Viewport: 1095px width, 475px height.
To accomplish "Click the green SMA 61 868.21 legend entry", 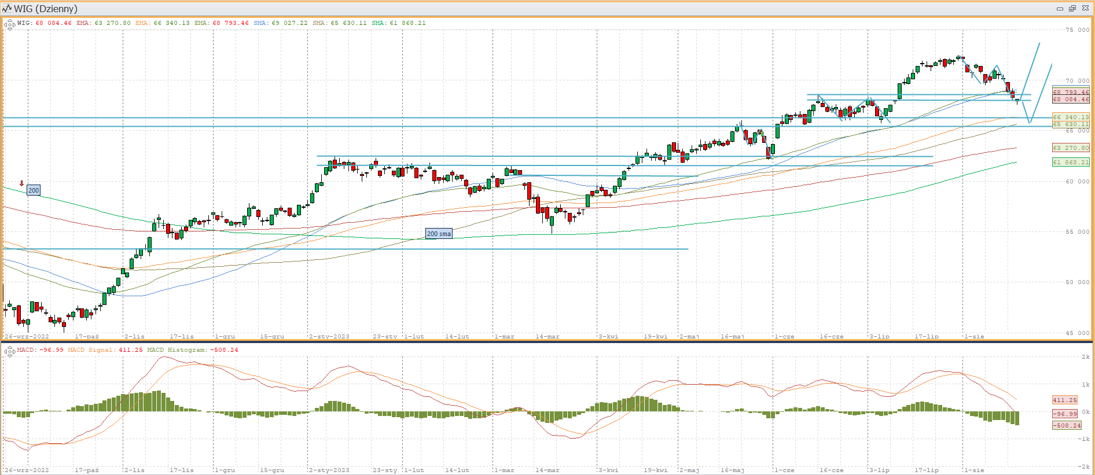I will 398,23.
